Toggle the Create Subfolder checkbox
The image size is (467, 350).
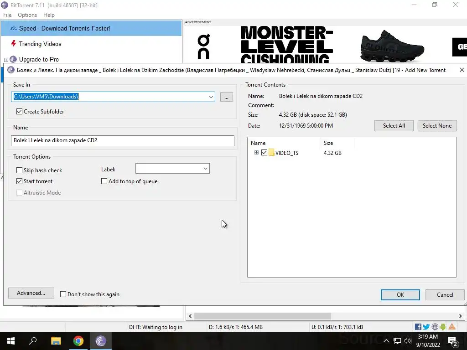click(x=19, y=111)
